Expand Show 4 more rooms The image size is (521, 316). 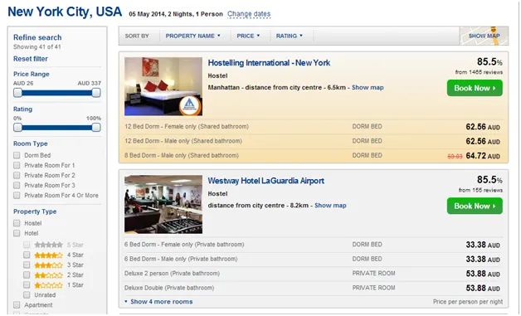[x=162, y=302]
